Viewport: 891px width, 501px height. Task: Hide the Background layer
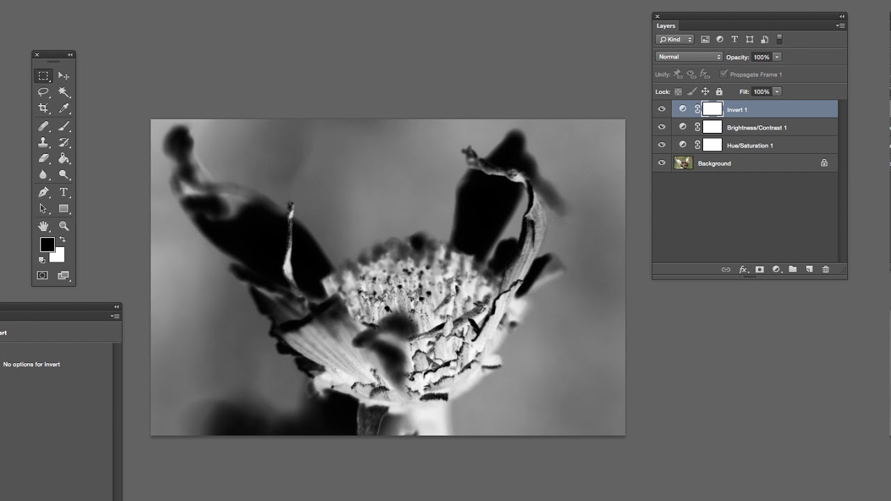[x=661, y=164]
